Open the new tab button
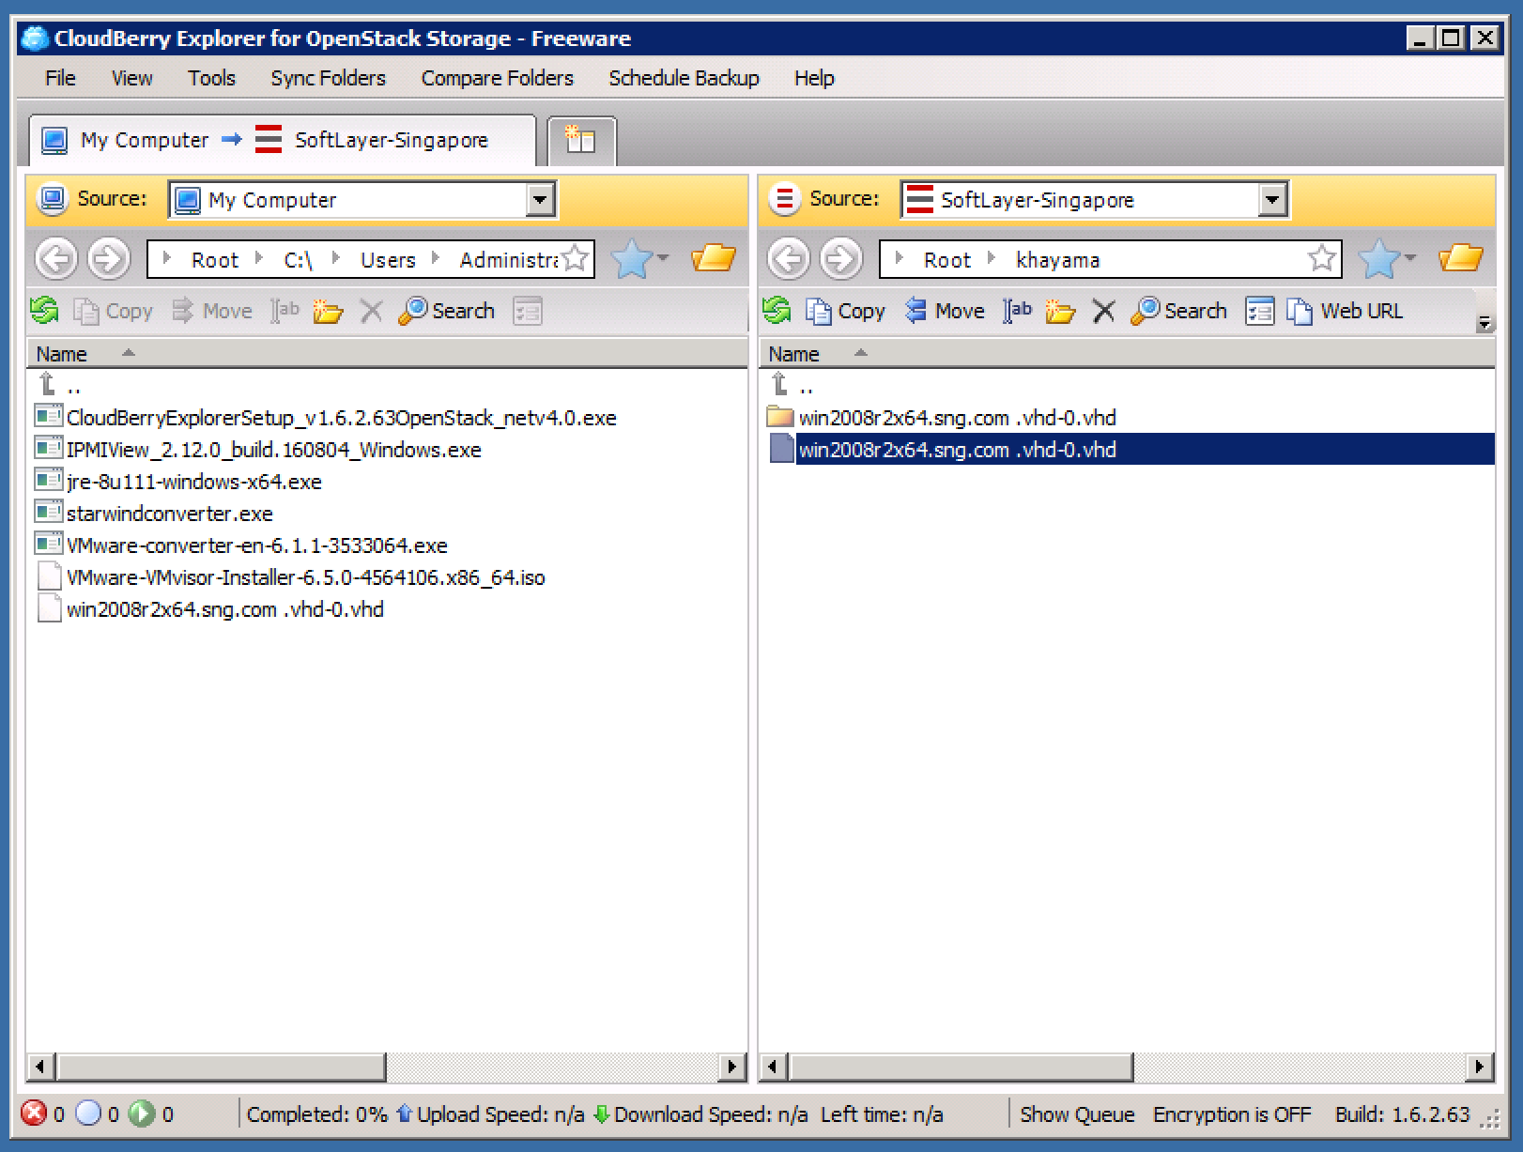The width and height of the screenshot is (1523, 1152). 581,141
